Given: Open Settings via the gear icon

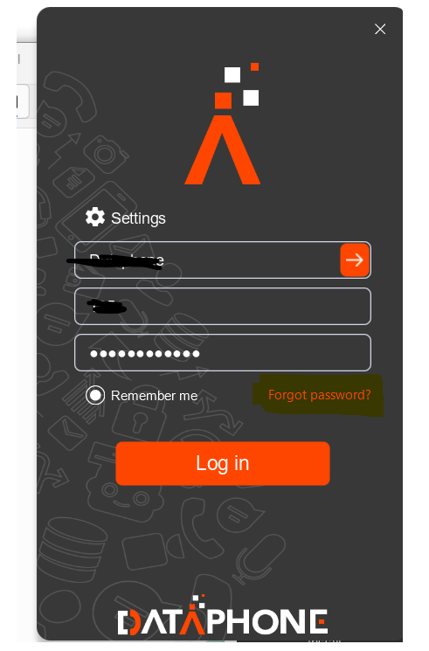Looking at the screenshot, I should click(95, 217).
